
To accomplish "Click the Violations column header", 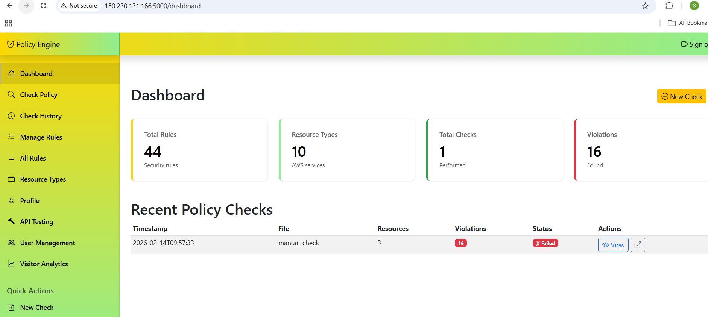I will [x=470, y=228].
